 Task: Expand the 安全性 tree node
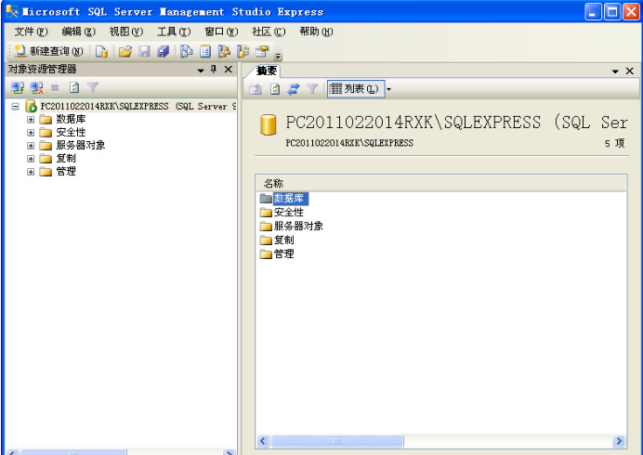(31, 133)
